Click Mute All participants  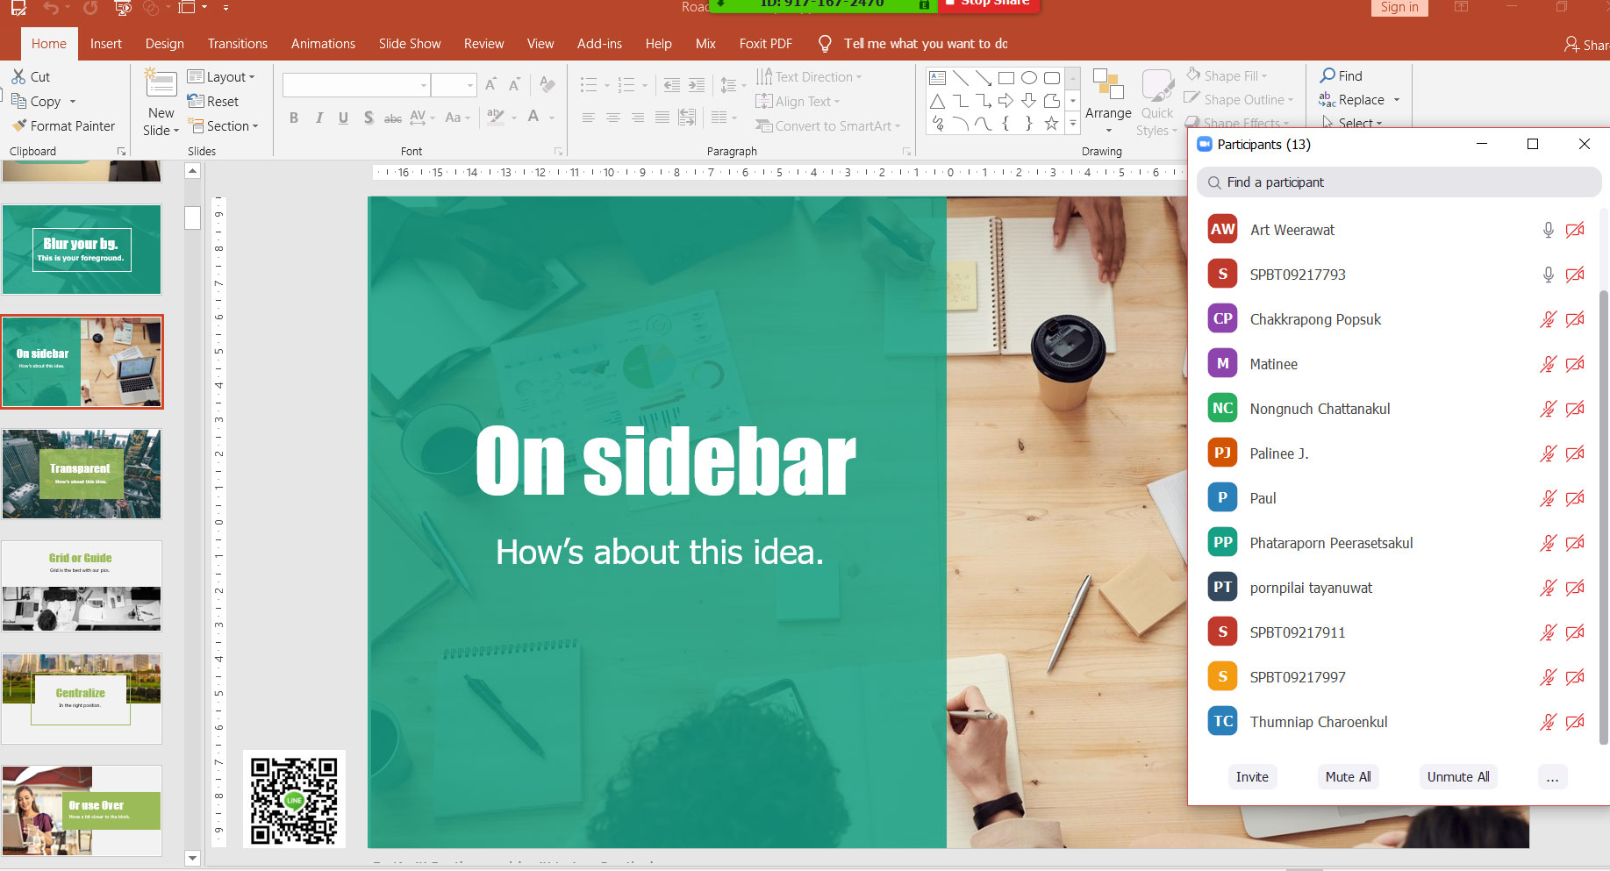[1348, 777]
